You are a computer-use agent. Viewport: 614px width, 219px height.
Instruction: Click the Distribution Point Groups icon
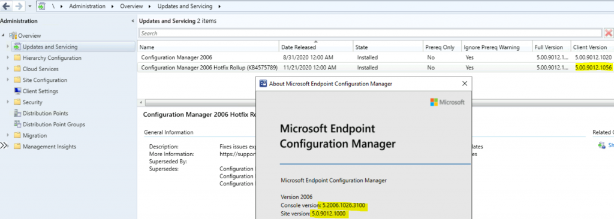(x=17, y=124)
